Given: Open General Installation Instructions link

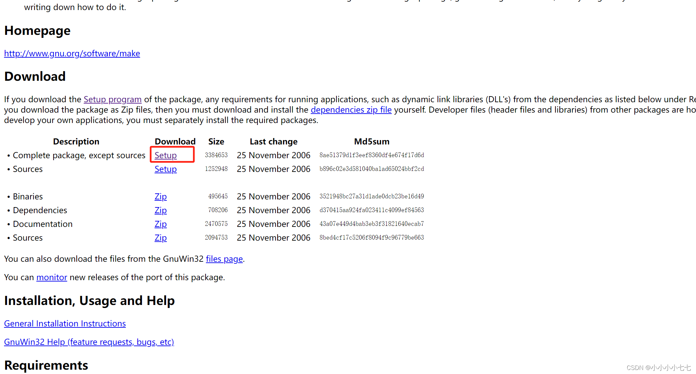Looking at the screenshot, I should [65, 324].
